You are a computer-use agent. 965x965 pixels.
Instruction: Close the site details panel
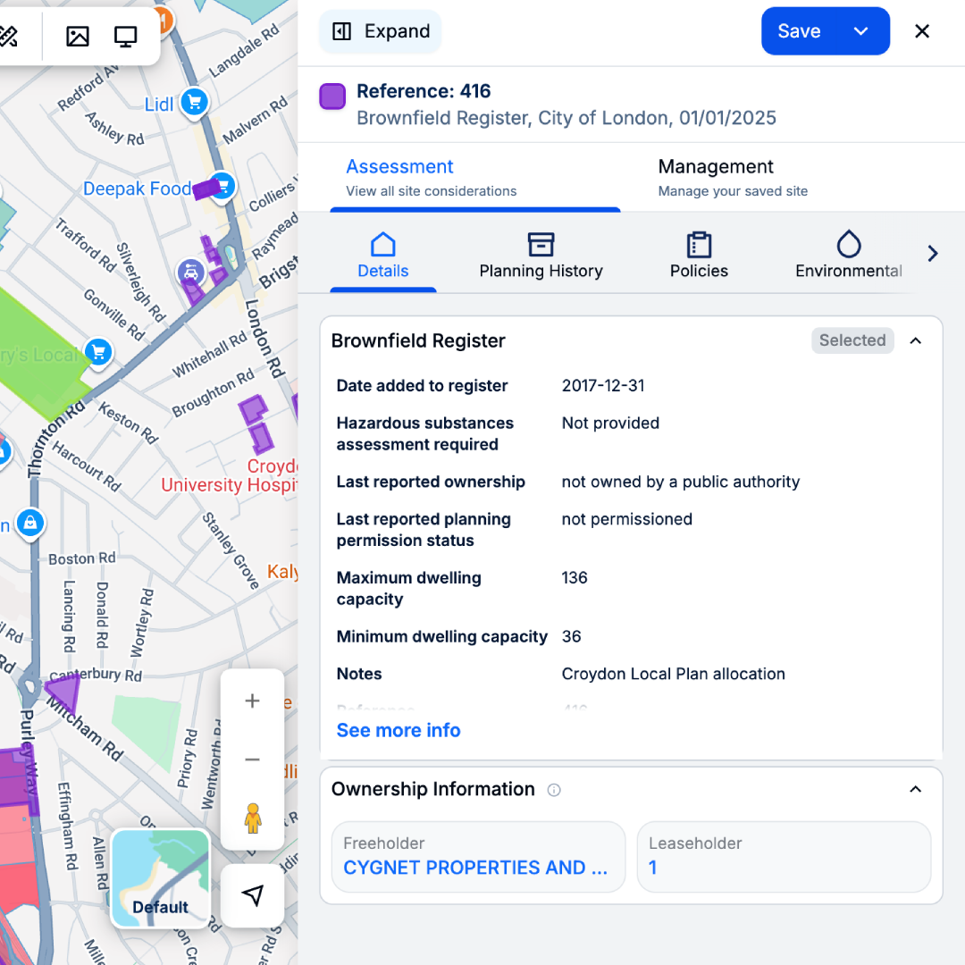pyautogui.click(x=921, y=31)
